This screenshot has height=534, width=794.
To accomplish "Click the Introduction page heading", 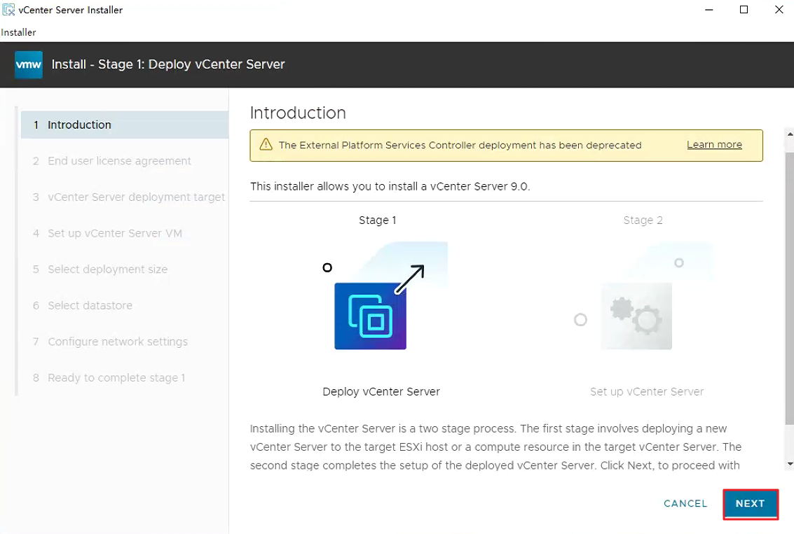I will pyautogui.click(x=298, y=113).
